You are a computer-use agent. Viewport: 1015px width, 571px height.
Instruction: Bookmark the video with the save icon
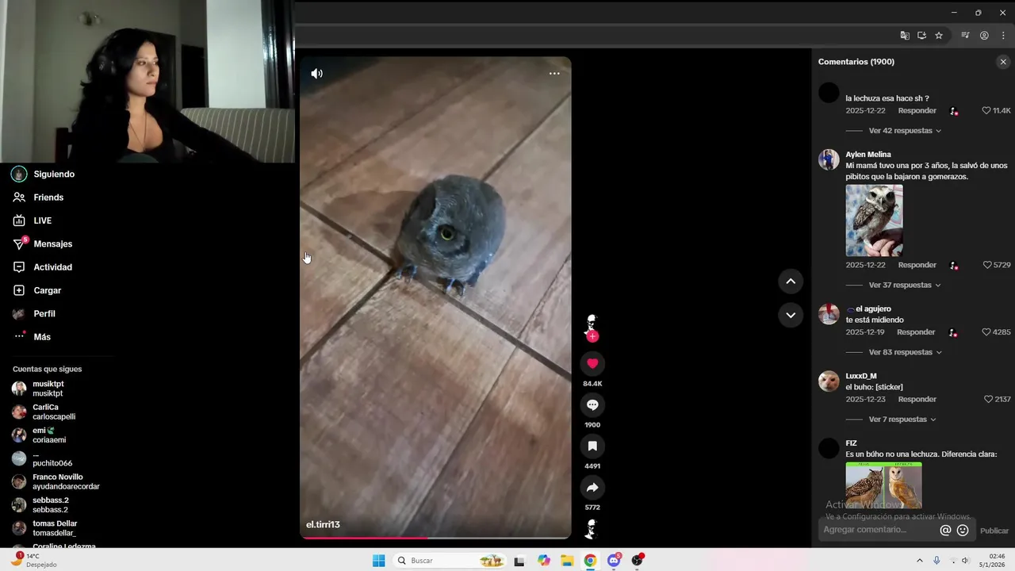pos(592,446)
